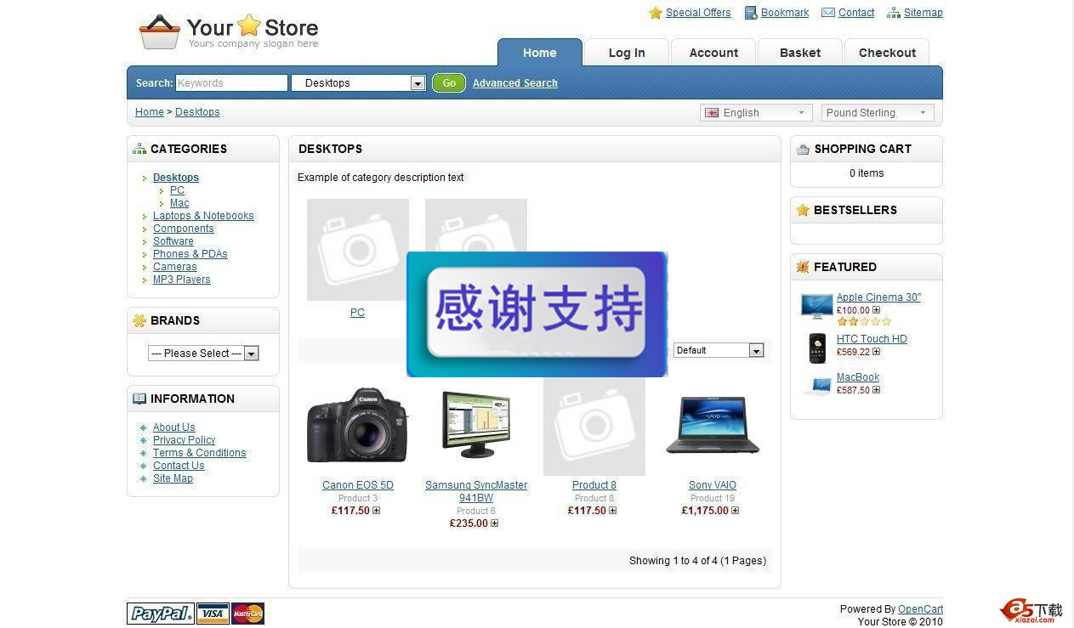Open the Laptops & Notebooks category

point(203,216)
